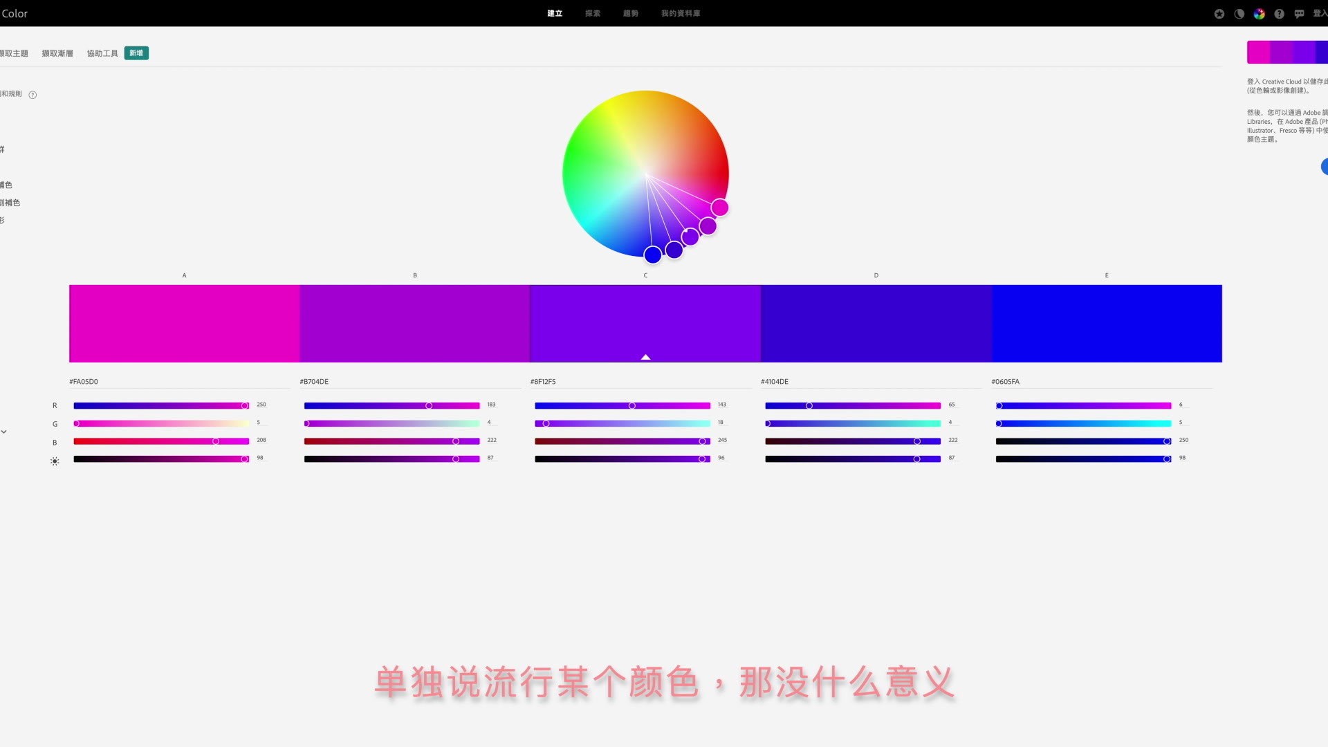
Task: Click the star icon in top bar
Action: [x=1219, y=14]
